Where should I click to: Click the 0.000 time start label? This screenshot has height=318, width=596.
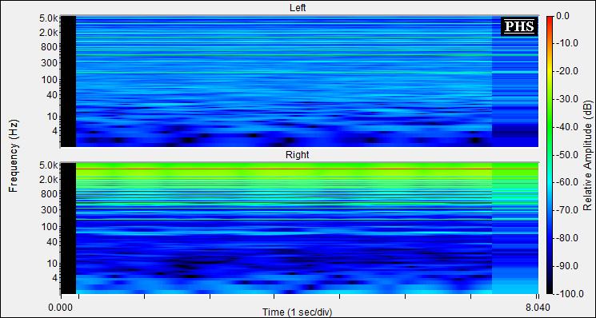[x=61, y=306]
